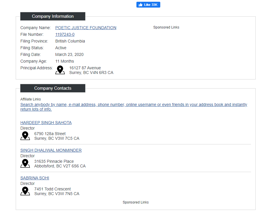Select the '6790 128a Street' address line
This screenshot has height=214, width=274.
pos(50,134)
